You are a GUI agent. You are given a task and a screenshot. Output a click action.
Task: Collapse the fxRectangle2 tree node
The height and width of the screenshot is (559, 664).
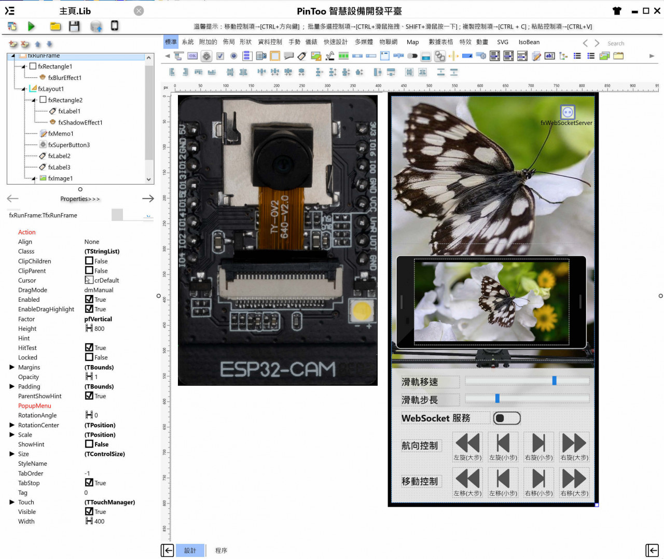tap(34, 100)
